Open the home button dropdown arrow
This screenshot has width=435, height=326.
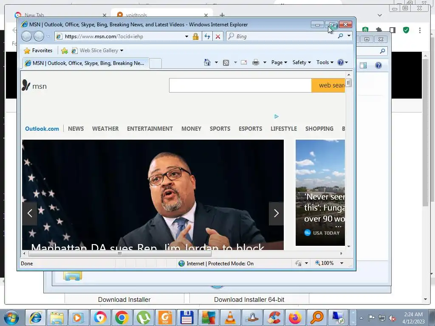click(216, 62)
